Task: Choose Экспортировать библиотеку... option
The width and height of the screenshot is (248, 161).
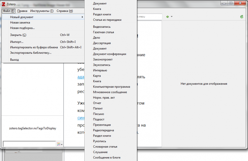Action: point(31,52)
